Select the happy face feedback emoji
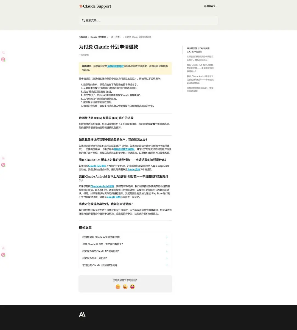Viewport: 297px width, 330px height. point(133,287)
